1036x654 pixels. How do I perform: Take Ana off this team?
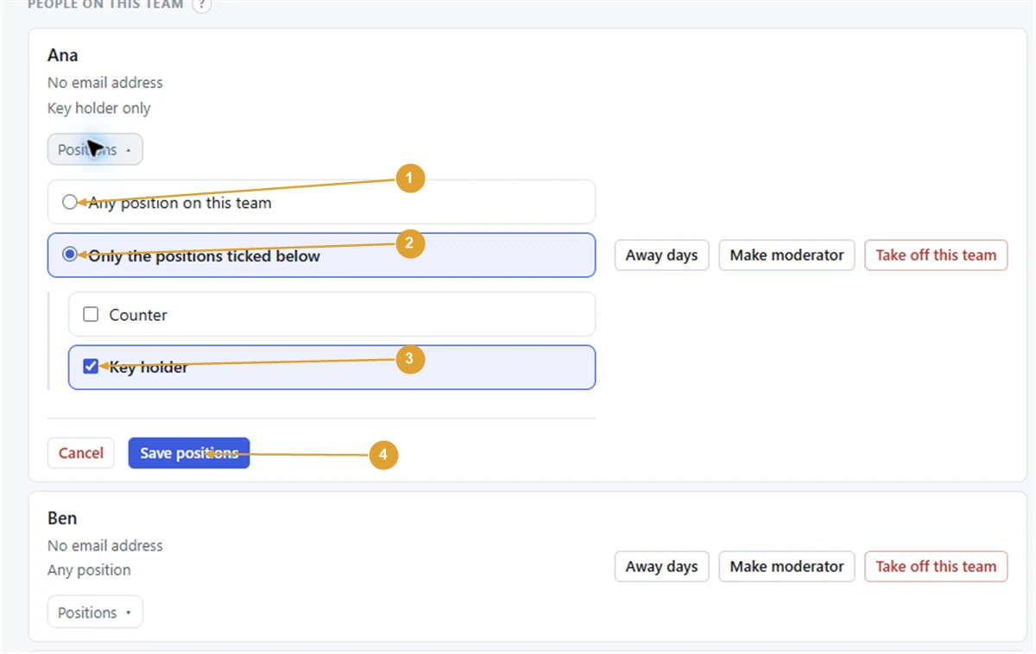pos(936,255)
